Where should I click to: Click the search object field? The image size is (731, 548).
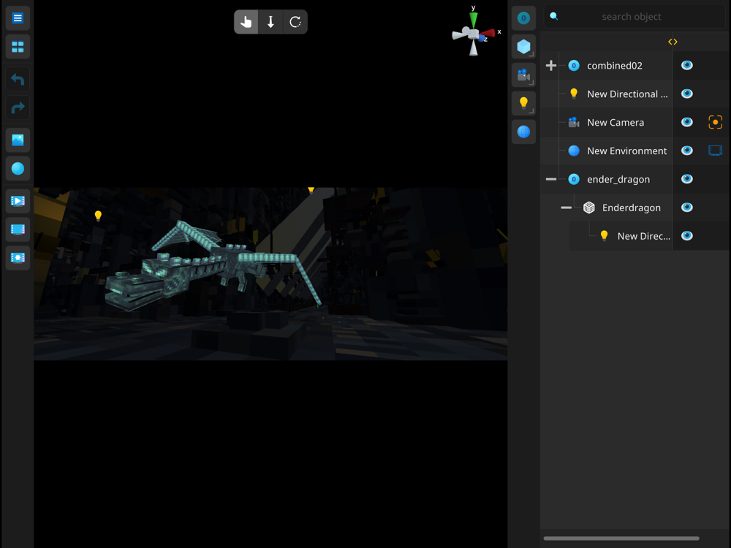click(635, 17)
